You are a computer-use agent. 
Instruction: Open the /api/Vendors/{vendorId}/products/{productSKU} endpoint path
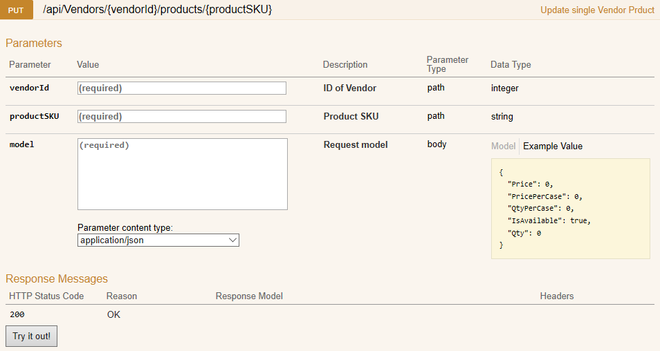pos(158,9)
